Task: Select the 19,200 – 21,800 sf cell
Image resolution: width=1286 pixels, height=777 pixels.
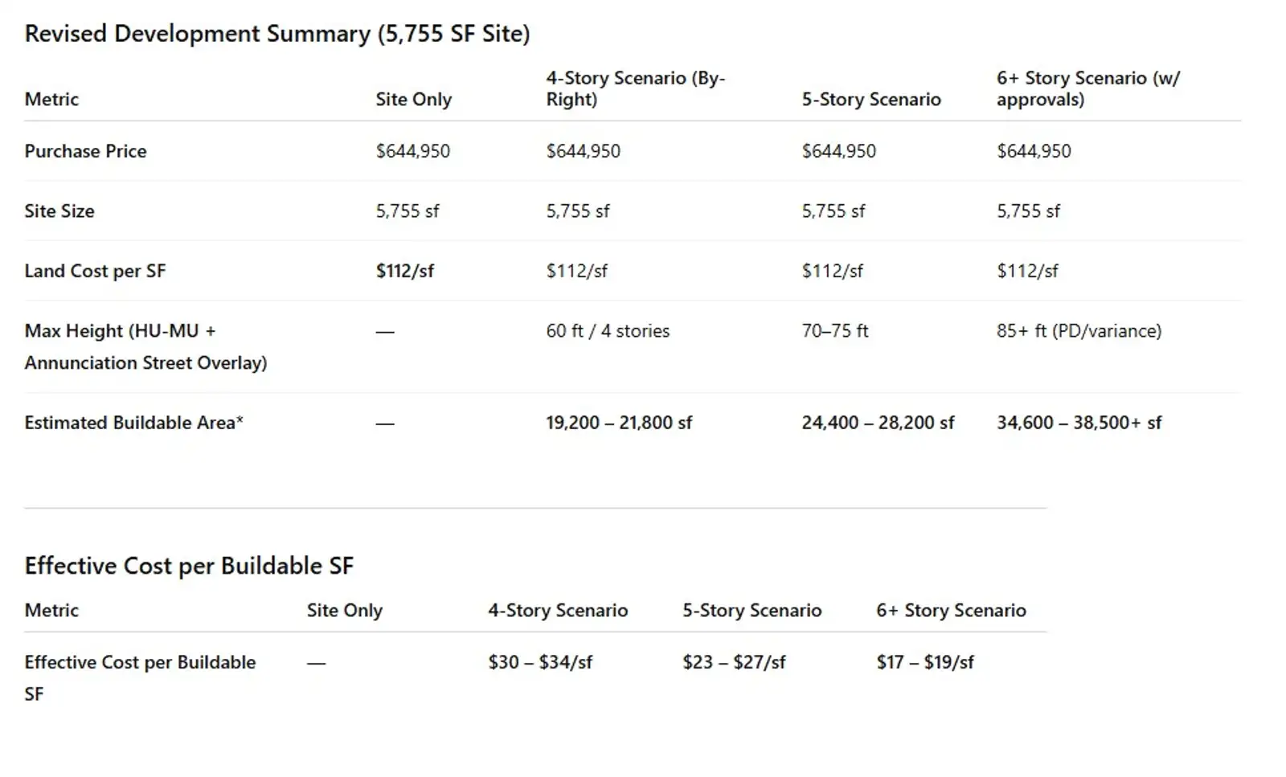Action: (619, 423)
